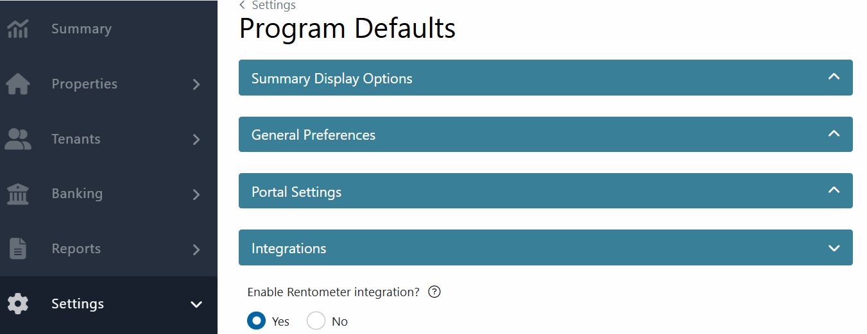Click the Summary chart icon
Screen dimensions: 867x334
pyautogui.click(x=17, y=29)
